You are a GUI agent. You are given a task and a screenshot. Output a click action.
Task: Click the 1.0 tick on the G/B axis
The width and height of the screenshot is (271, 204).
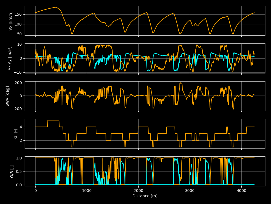[x=19, y=158]
